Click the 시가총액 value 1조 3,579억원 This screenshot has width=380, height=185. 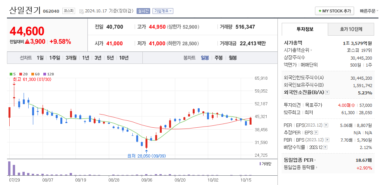click(x=357, y=43)
